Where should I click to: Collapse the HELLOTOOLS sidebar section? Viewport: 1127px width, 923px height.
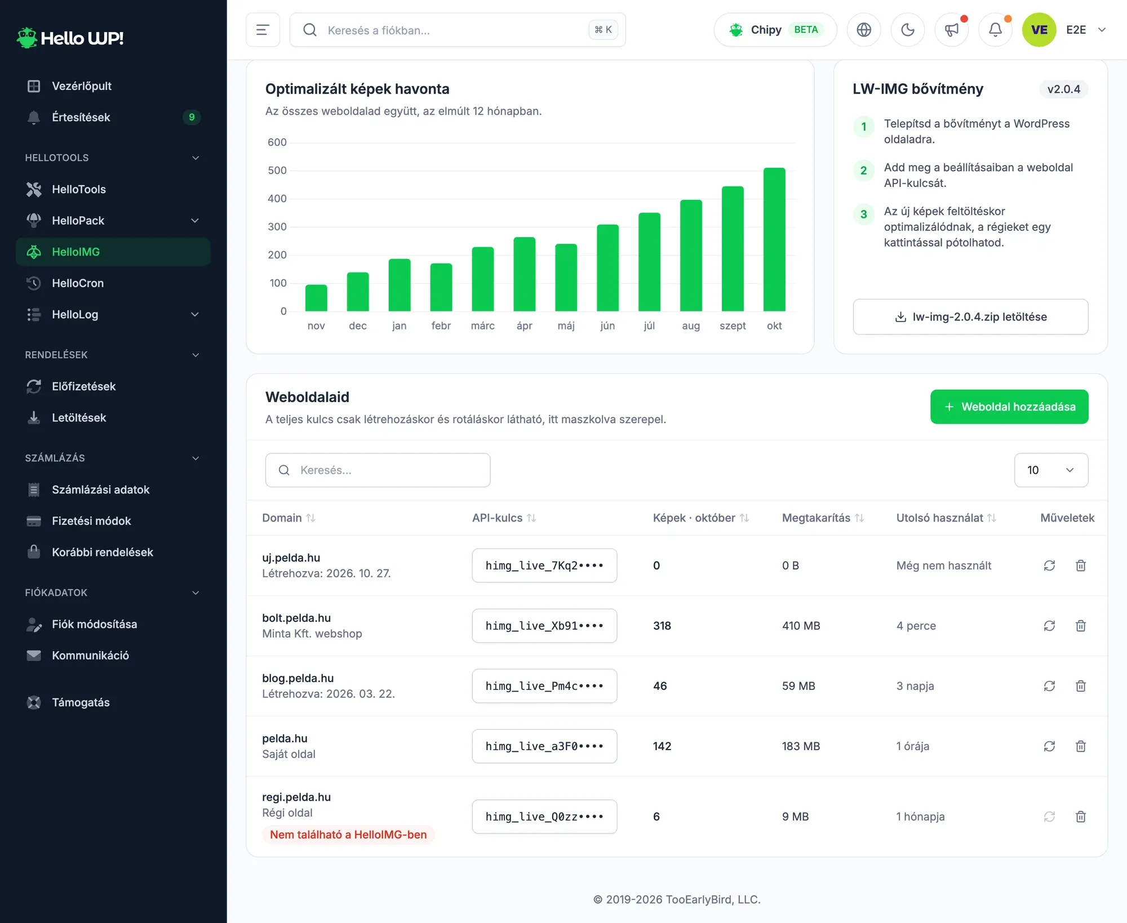point(113,158)
